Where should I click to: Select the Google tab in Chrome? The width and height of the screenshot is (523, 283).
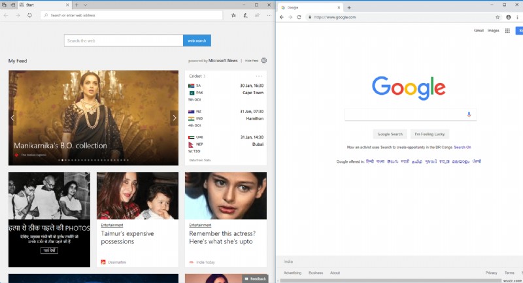[x=311, y=8]
